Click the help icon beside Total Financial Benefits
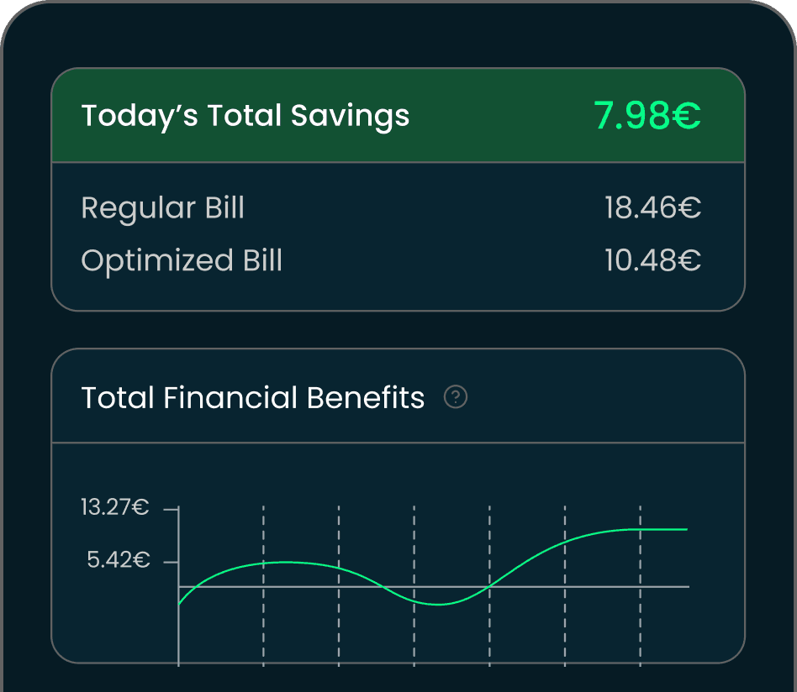Image resolution: width=797 pixels, height=692 pixels. (456, 396)
